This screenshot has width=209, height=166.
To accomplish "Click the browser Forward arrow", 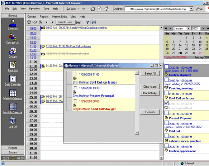I will (84, 9).
